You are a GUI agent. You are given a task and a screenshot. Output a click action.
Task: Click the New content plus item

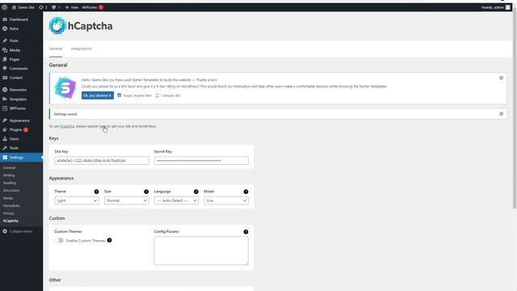tap(72, 7)
